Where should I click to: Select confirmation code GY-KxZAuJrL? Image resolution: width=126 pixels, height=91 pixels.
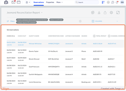pyautogui.click(x=53, y=51)
